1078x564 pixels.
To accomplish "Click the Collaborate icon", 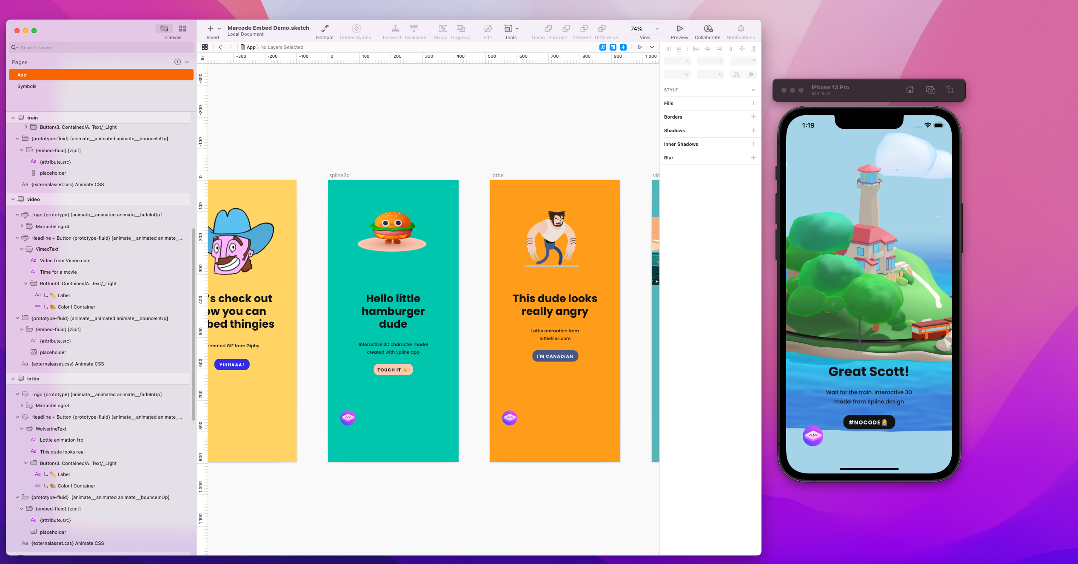I will tap(708, 28).
